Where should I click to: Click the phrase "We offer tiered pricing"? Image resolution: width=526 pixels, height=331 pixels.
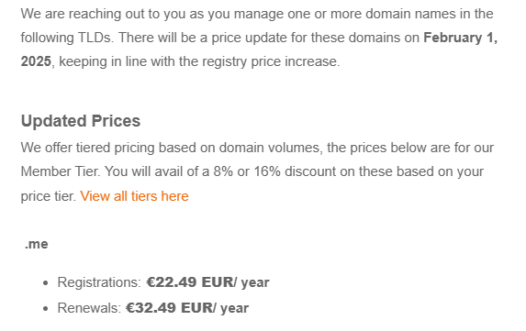pos(87,148)
